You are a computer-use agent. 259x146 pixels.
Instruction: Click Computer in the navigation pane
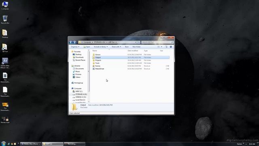(78, 88)
